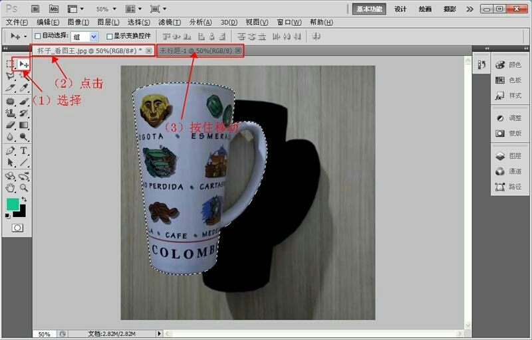Reset to default black and white colors
The width and height of the screenshot is (532, 340).
(x=8, y=216)
